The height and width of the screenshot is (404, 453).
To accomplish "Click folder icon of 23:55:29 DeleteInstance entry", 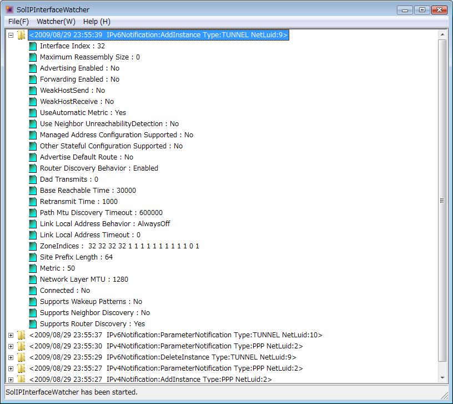I will pos(21,357).
